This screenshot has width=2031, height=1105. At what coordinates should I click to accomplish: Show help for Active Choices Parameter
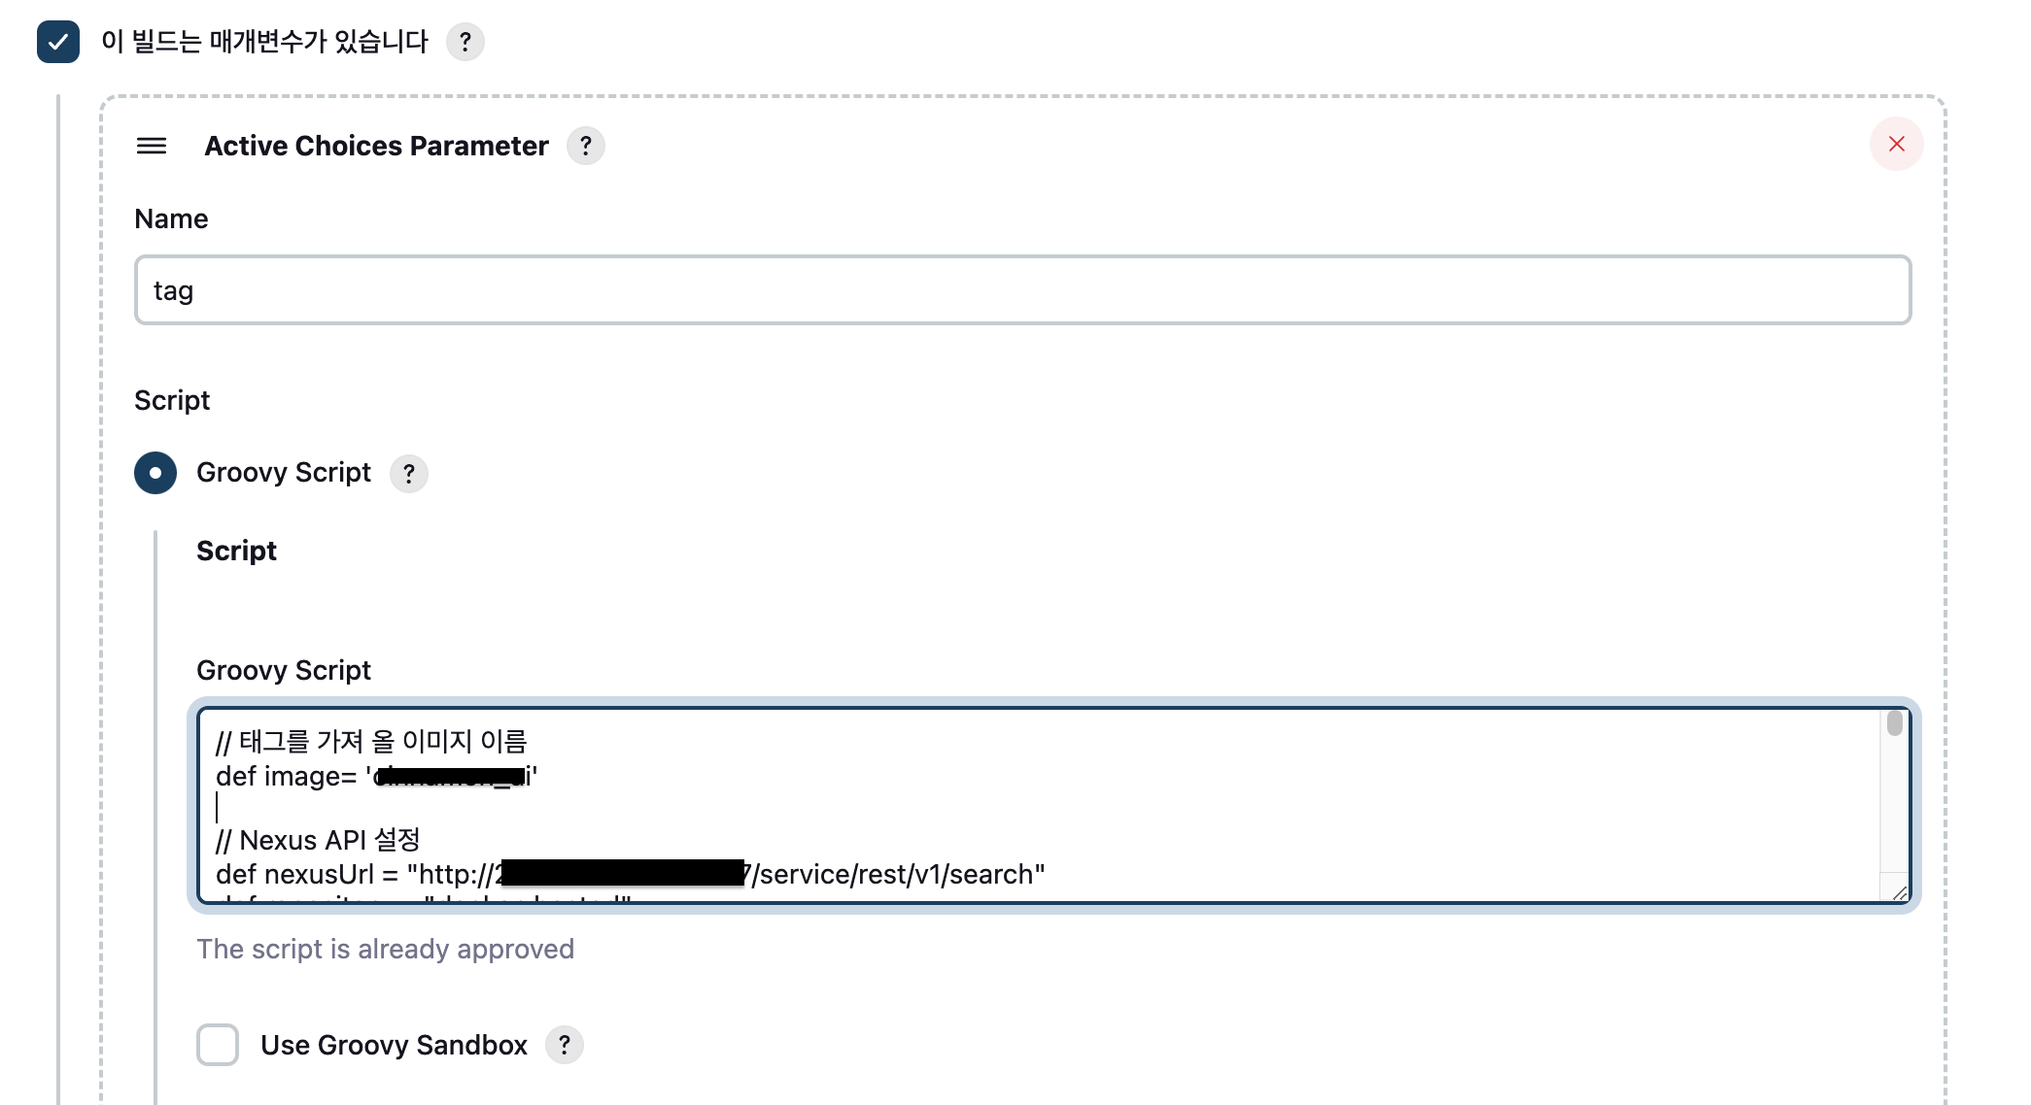coord(586,146)
